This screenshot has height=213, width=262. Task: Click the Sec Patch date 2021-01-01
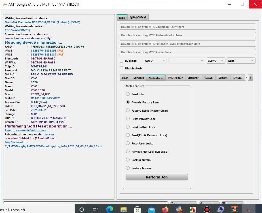coord(39,110)
